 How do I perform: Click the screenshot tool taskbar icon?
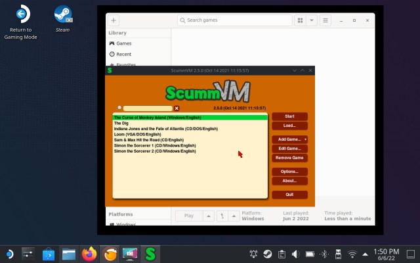click(x=130, y=254)
